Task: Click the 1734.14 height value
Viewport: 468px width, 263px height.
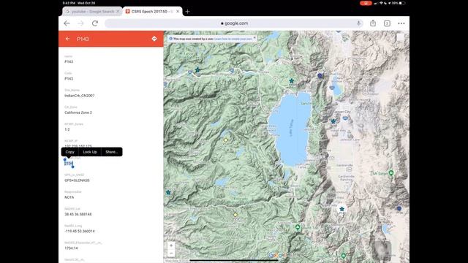Action: (x=71, y=248)
